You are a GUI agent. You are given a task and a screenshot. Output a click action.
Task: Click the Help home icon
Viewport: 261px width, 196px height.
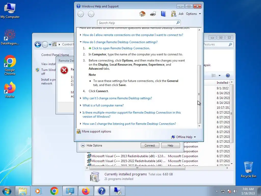click(142, 14)
